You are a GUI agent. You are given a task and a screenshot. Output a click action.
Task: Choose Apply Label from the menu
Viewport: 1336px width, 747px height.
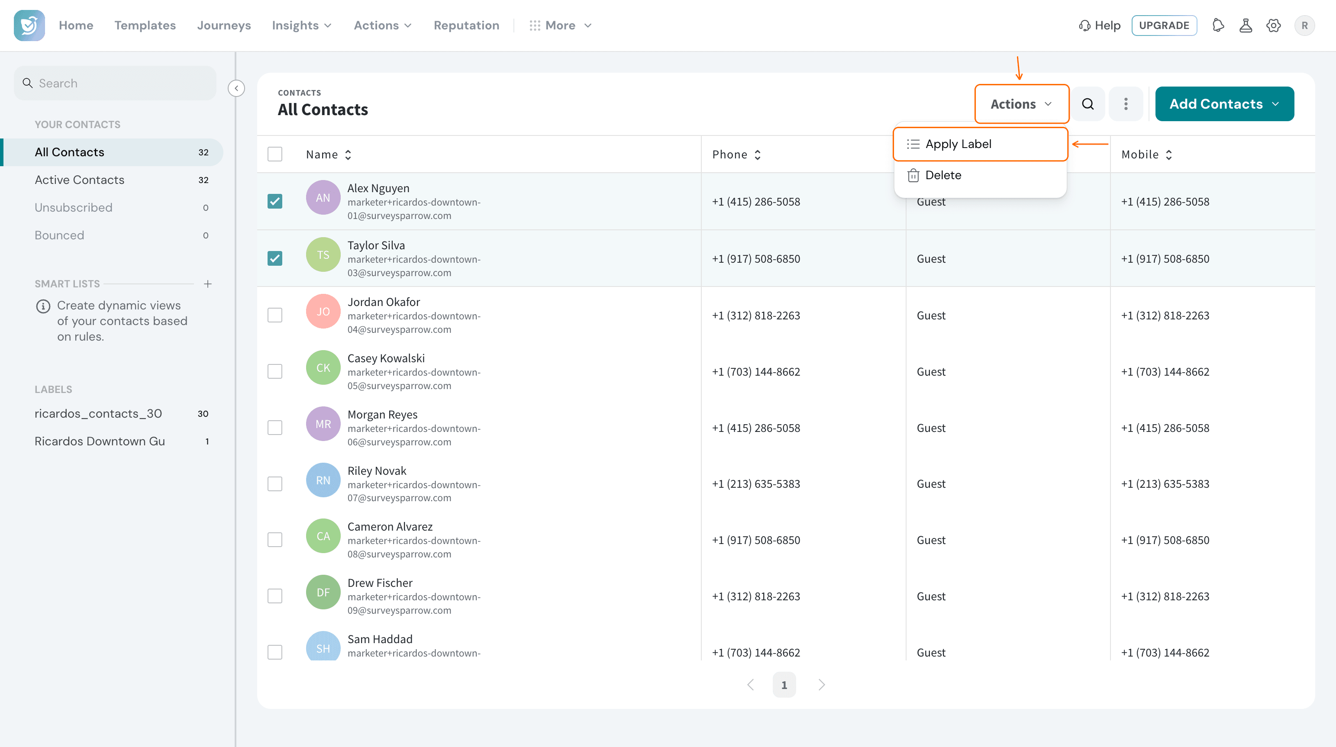click(x=980, y=144)
